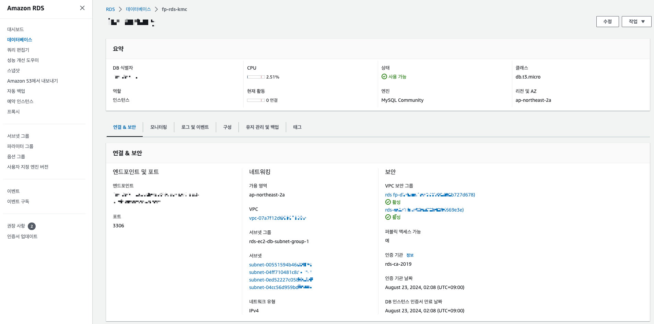Click the fp-rds-kmc breadcrumb text
This screenshot has width=654, height=324.
(174, 9)
